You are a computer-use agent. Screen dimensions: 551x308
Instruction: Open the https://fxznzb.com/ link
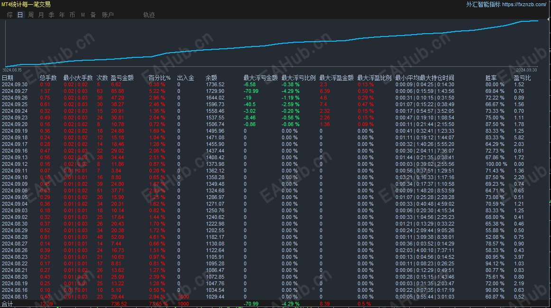pyautogui.click(x=524, y=5)
